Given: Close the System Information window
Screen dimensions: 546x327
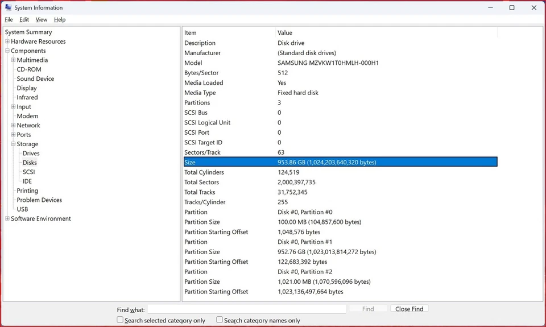Looking at the screenshot, I should coord(534,7).
